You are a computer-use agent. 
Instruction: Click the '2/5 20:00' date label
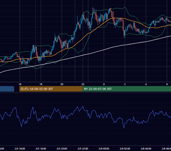click(62, 148)
